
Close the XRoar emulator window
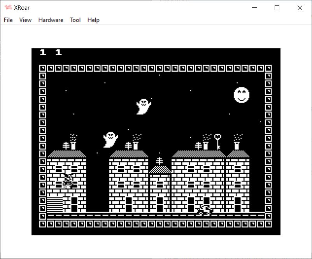click(300, 8)
